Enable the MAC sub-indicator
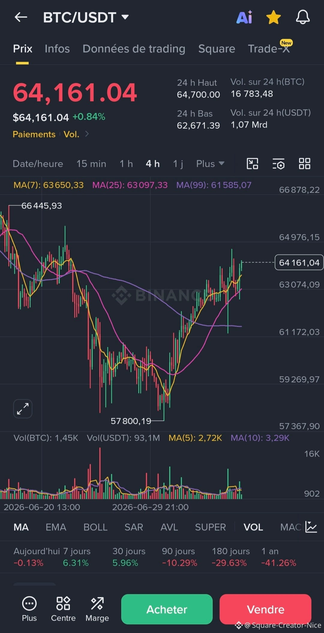 click(290, 527)
